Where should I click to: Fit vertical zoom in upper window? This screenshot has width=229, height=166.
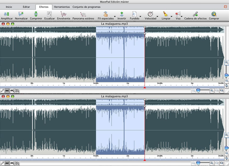pos(227,86)
